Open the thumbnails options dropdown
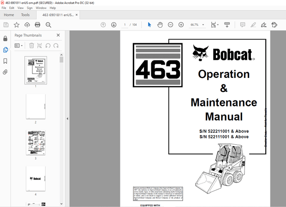The height and width of the screenshot is (207, 286). coord(18,45)
